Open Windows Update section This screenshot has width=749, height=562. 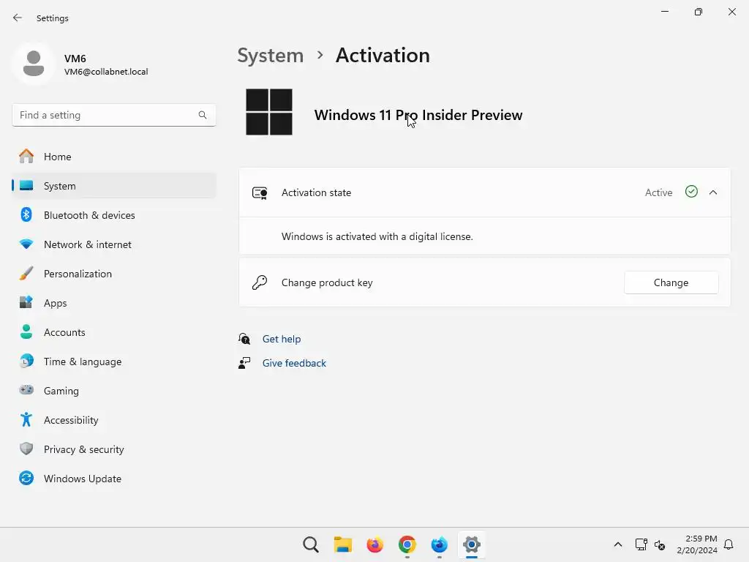[82, 479]
